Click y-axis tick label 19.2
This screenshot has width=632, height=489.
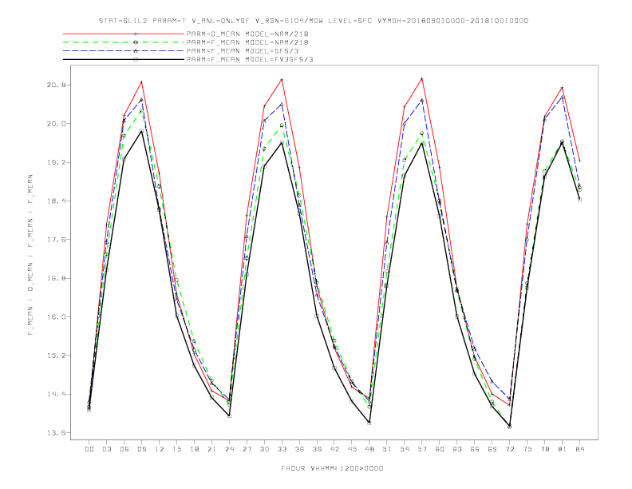(56, 162)
